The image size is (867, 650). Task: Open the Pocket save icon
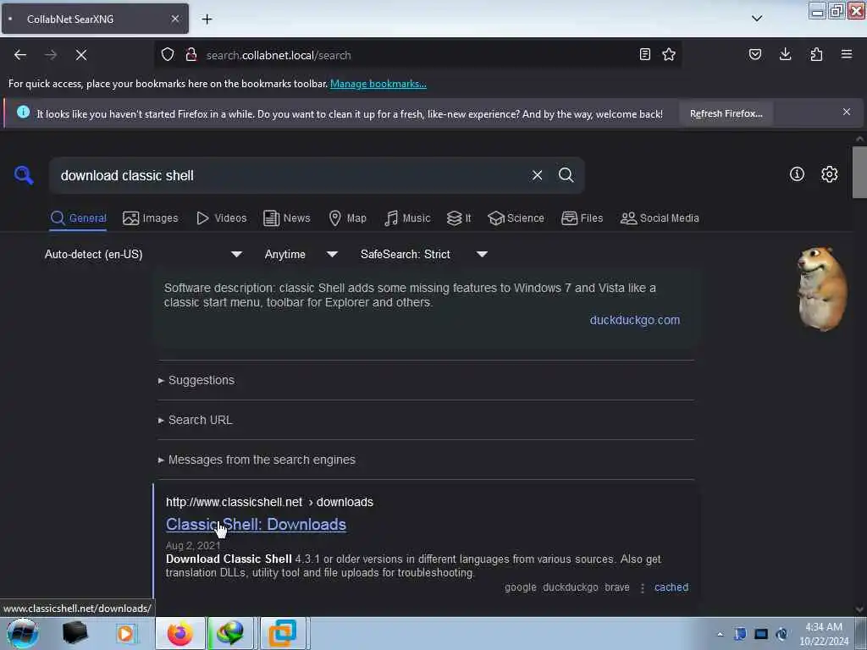[x=755, y=54]
